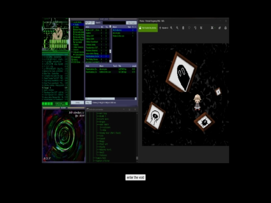This screenshot has height=203, width=271.
Task: Click the zoom out magnifier in Photos toolbar
Action: click(177, 28)
